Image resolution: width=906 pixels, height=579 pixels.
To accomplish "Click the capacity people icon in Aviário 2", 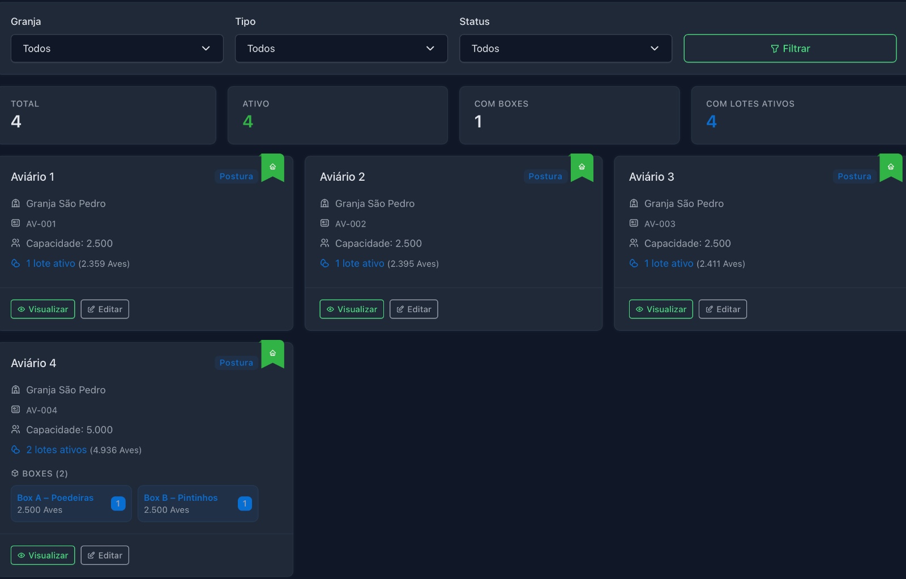I will coord(324,243).
